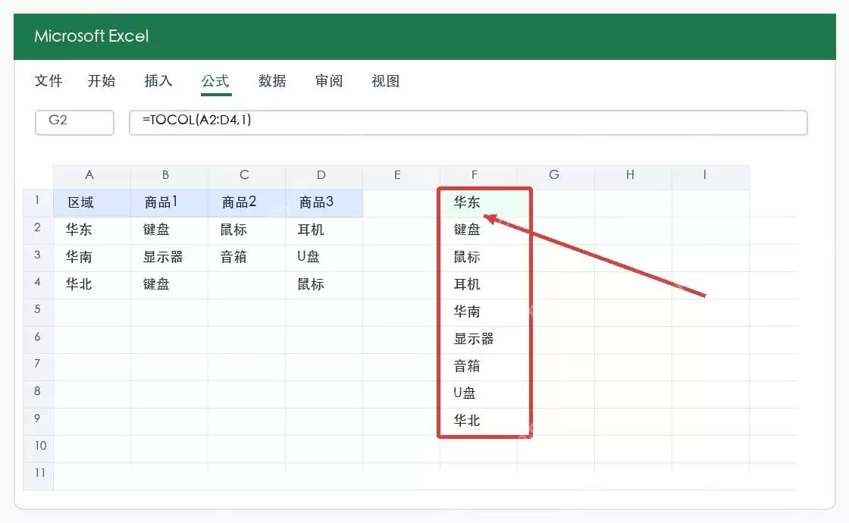The height and width of the screenshot is (523, 849).
Task: Open the 数据 tab
Action: coord(272,81)
